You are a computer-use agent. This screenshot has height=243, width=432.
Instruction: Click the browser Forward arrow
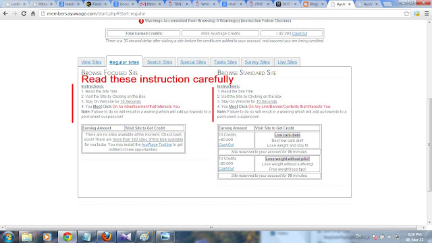click(15, 13)
